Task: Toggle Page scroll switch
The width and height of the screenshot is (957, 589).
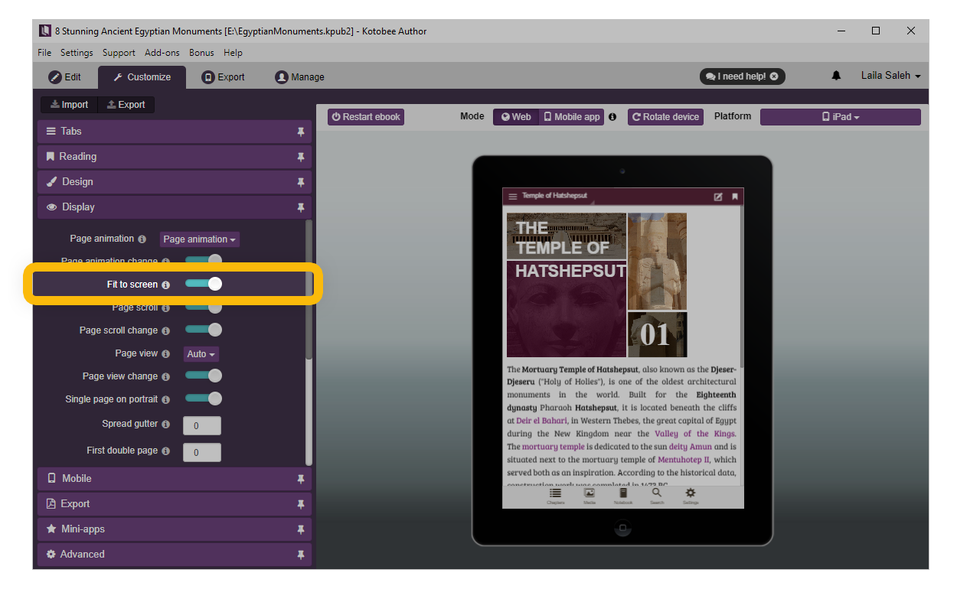Action: tap(204, 307)
